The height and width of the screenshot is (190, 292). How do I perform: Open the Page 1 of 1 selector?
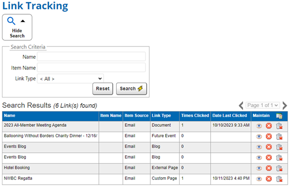(x=263, y=105)
